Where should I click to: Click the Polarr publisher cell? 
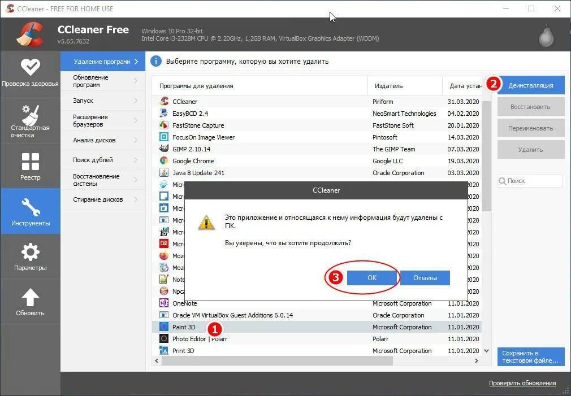click(x=380, y=339)
